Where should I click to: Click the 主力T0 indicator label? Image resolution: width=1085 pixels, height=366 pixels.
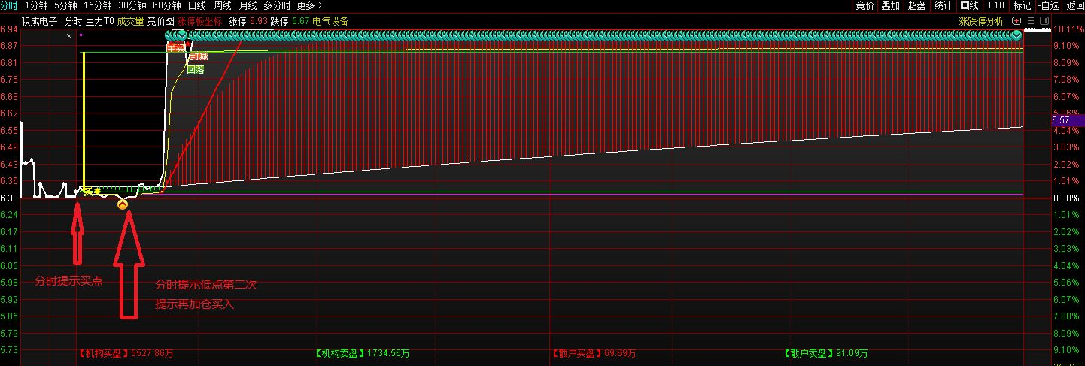coord(100,21)
